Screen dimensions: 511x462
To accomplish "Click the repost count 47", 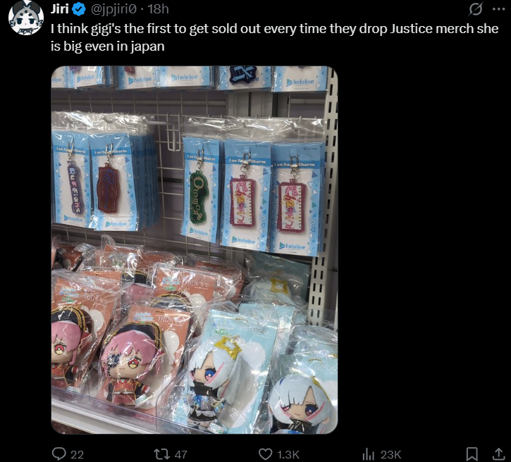I will 181,454.
